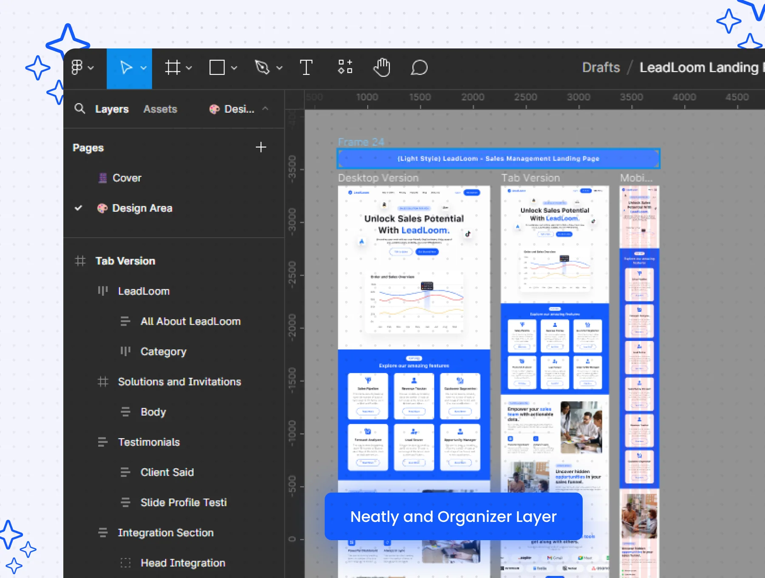Select the Frame tool
Screen dimensions: 765x578
point(173,68)
